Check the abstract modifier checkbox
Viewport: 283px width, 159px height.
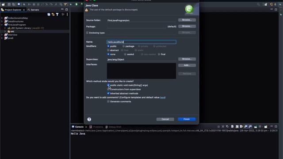(108, 50)
